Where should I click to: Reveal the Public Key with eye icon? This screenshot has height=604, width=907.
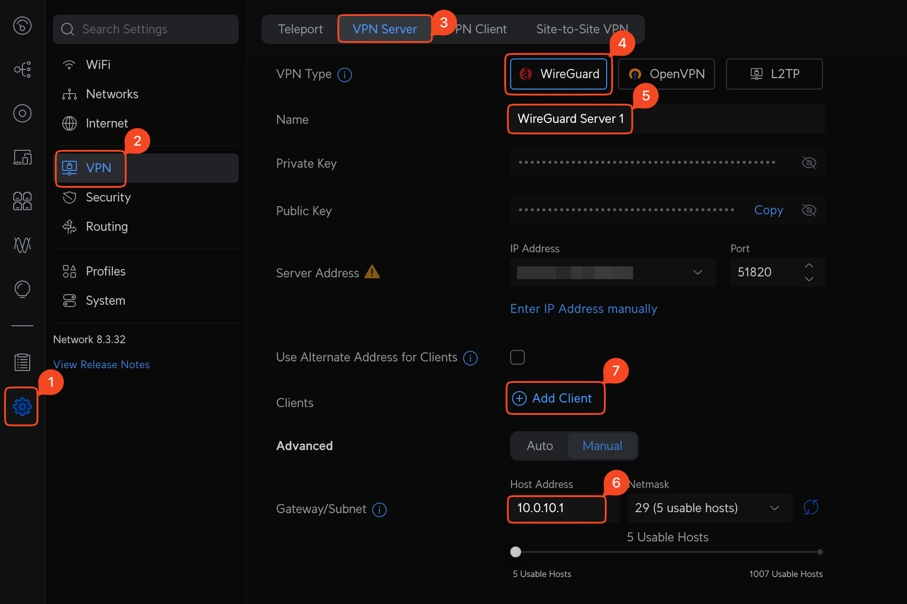(x=809, y=210)
